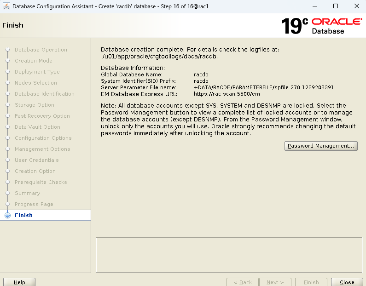
Task: Select the Fast Recovery Option step
Action: (42, 116)
